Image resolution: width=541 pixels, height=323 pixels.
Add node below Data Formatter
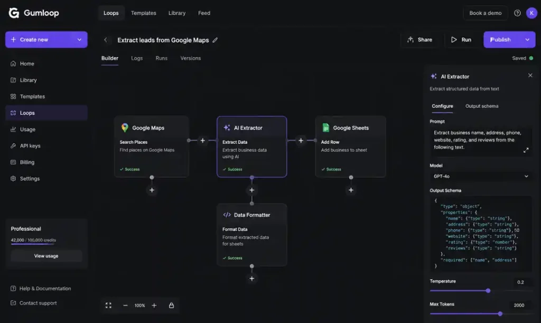coord(252,279)
